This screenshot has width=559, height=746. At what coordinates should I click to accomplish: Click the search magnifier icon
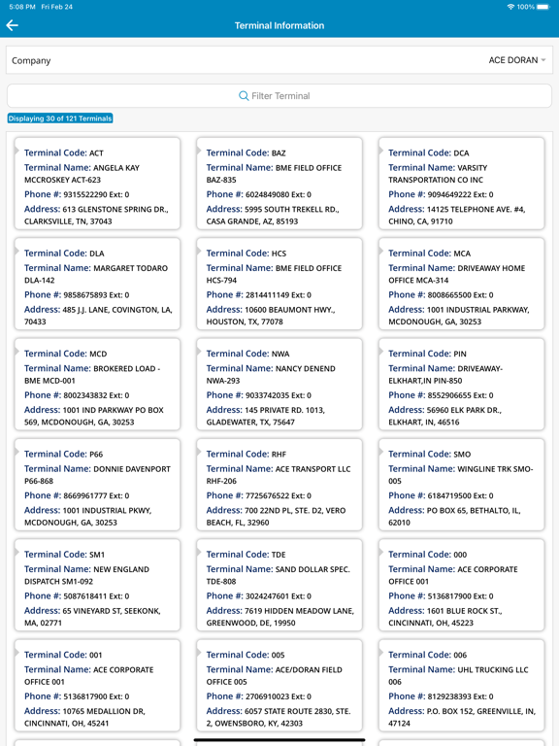point(244,95)
